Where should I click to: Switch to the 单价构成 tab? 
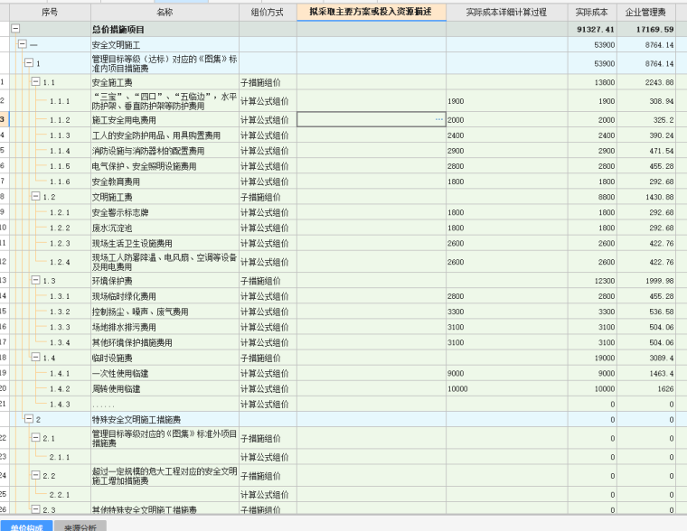[26, 526]
